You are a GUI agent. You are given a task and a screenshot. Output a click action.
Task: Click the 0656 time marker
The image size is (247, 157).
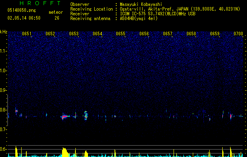pyautogui.click(x=144, y=34)
